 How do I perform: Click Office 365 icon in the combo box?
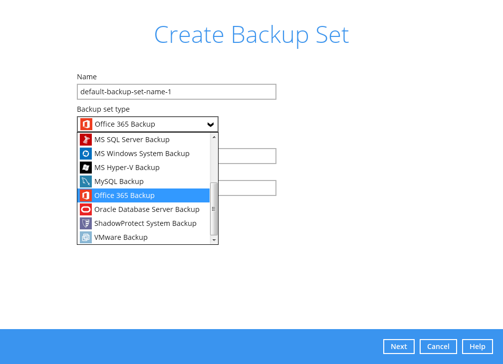[x=86, y=124]
